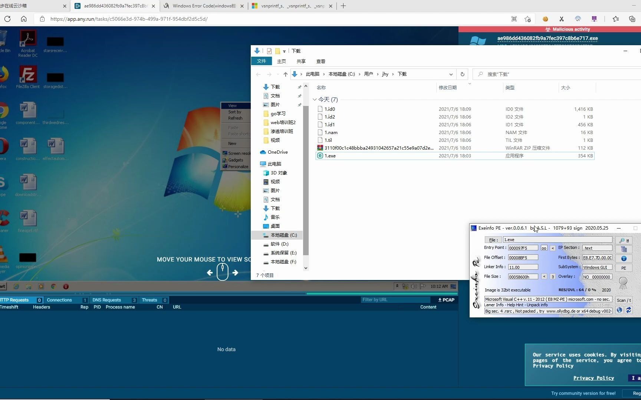Viewport: 641px width, 400px height.
Task: Click the Explorer up-one-level arrow
Action: [285, 74]
